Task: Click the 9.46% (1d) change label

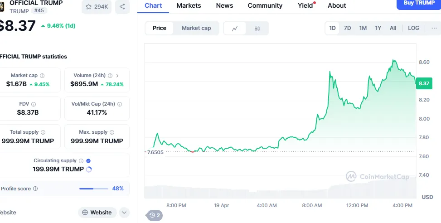Action: tap(58, 26)
